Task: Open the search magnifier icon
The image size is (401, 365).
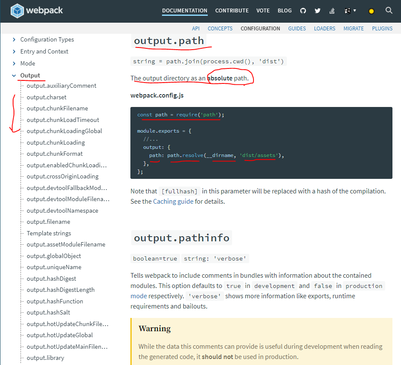Action: (x=389, y=11)
